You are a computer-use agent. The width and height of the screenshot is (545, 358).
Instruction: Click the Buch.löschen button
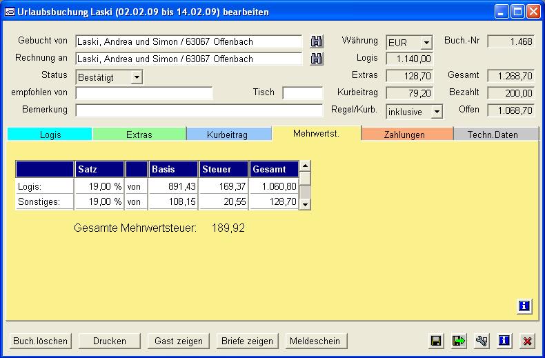(x=40, y=341)
